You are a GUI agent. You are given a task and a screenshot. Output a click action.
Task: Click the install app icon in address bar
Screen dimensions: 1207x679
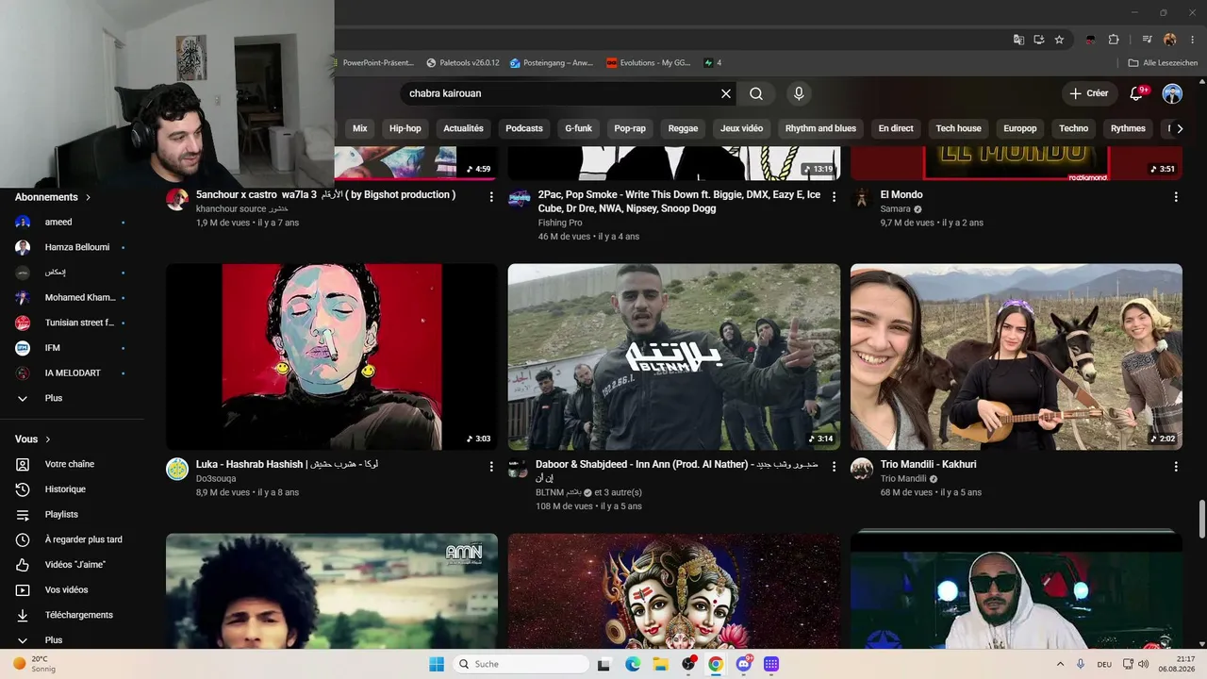tap(1039, 40)
